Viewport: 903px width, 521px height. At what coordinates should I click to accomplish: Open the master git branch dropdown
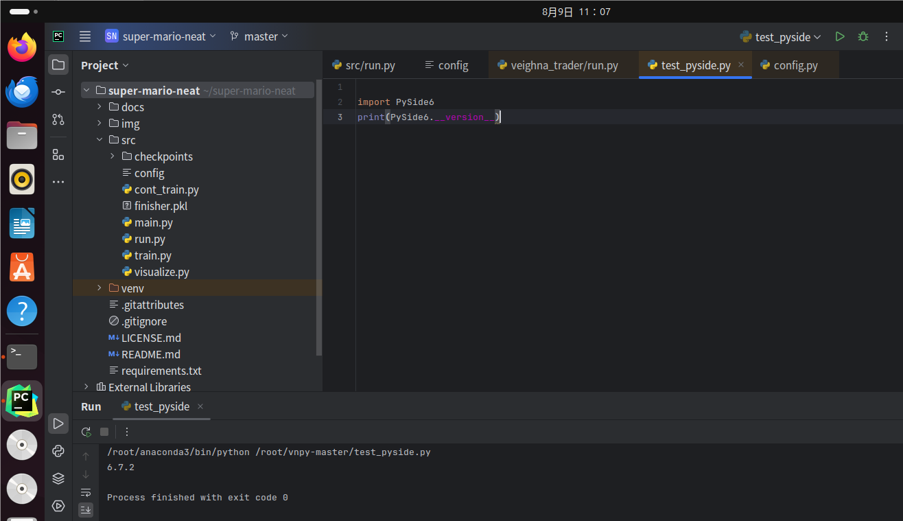[x=259, y=36]
